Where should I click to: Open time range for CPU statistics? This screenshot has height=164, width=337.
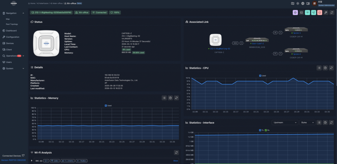pos(325,68)
